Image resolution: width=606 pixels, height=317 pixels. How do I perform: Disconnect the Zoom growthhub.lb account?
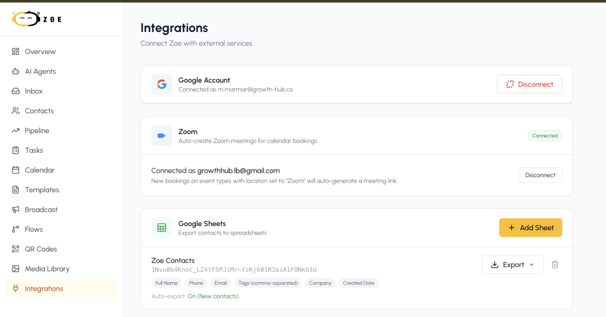tap(540, 175)
